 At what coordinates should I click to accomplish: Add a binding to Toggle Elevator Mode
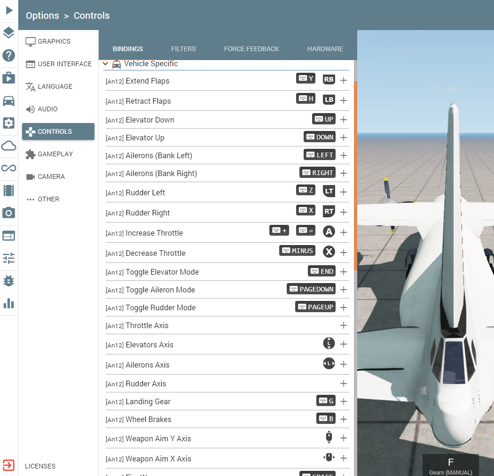pyautogui.click(x=344, y=272)
